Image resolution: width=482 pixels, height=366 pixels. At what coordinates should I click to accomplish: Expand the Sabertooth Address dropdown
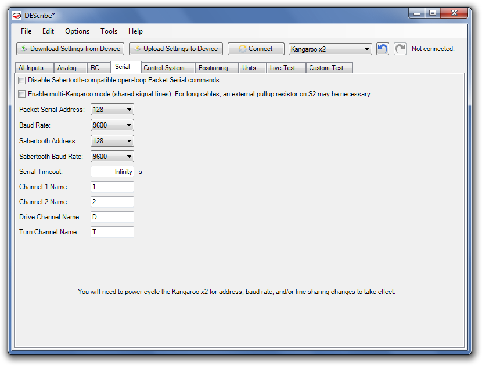coord(112,141)
